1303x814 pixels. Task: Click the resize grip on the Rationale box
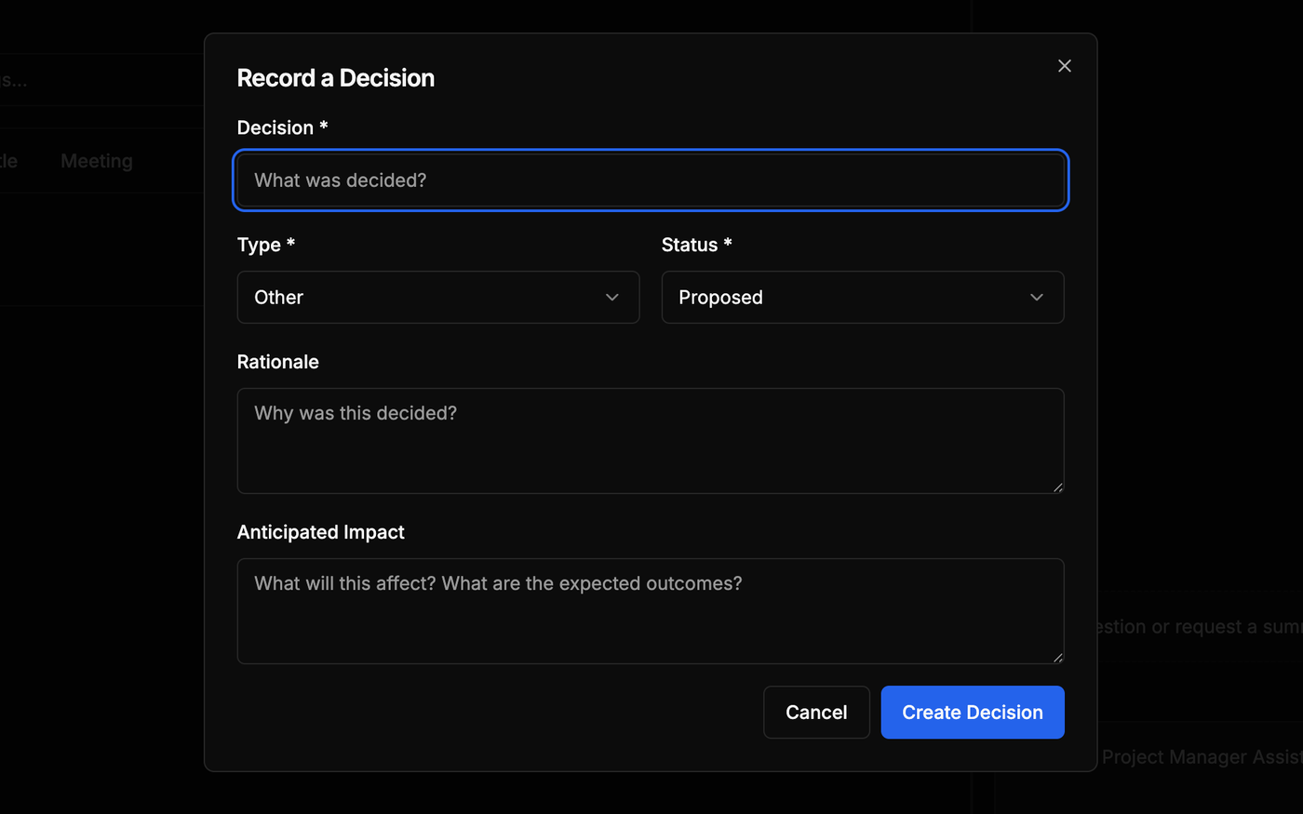pyautogui.click(x=1058, y=486)
